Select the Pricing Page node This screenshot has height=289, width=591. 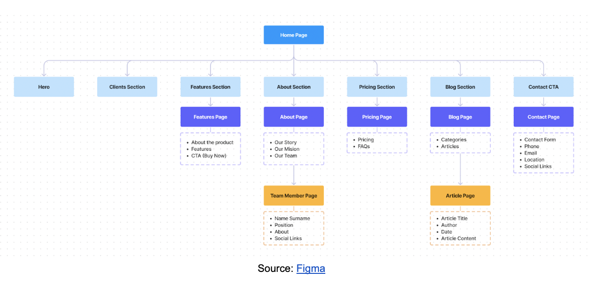point(377,117)
